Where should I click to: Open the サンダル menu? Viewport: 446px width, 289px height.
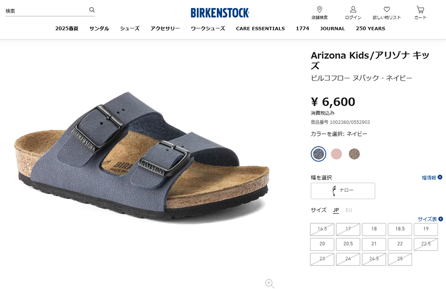coord(99,28)
